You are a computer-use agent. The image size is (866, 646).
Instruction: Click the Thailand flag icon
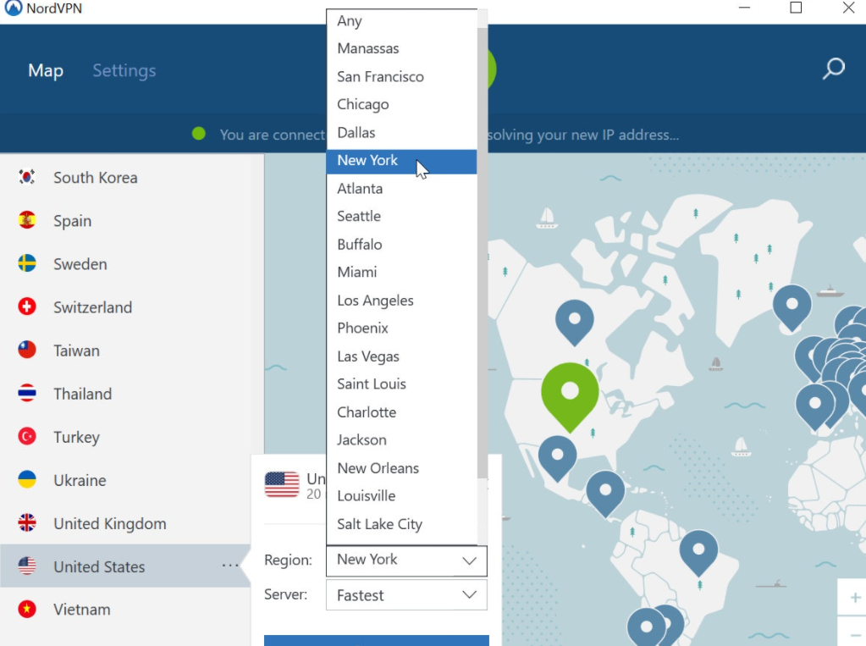[x=27, y=393]
